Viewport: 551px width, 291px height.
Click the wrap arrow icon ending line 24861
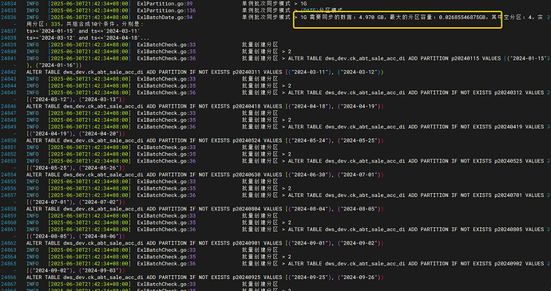click(548, 230)
